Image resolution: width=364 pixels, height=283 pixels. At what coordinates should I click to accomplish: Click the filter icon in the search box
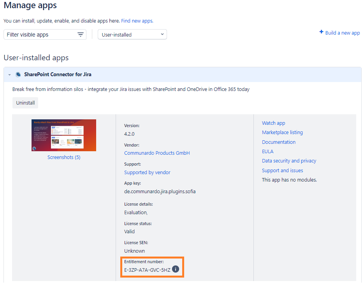coord(80,35)
